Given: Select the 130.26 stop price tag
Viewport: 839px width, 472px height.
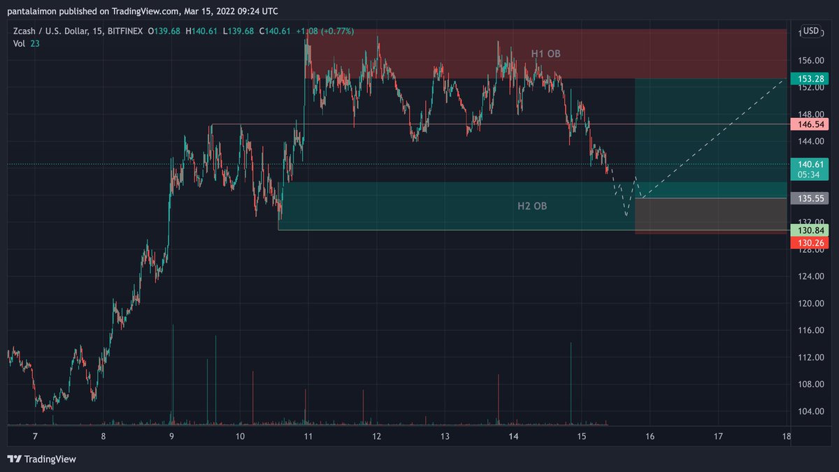Looking at the screenshot, I should pos(810,242).
